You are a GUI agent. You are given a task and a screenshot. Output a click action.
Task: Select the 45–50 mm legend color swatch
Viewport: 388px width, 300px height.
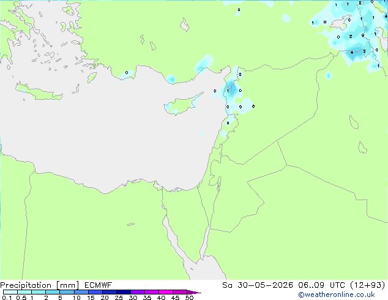[180, 292]
